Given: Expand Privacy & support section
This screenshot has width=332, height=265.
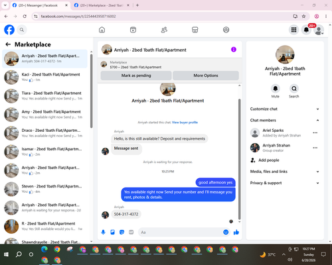Looking at the screenshot, I should tap(285, 183).
